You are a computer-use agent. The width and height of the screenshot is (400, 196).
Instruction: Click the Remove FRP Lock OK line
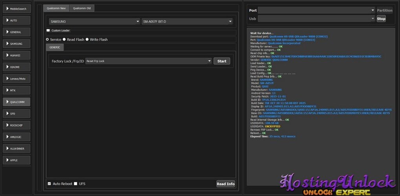pyautogui.click(x=264, y=130)
